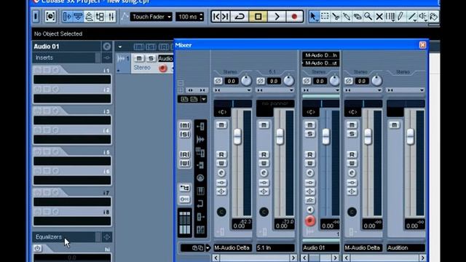Click the transport Stop button
The height and width of the screenshot is (262, 466).
258,17
